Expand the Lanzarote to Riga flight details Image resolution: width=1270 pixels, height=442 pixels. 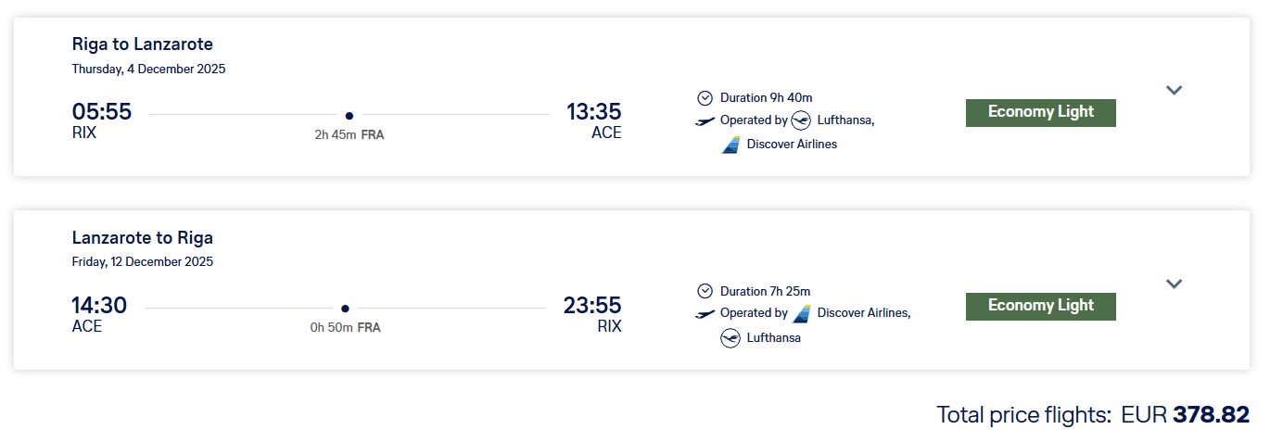[x=1174, y=284]
